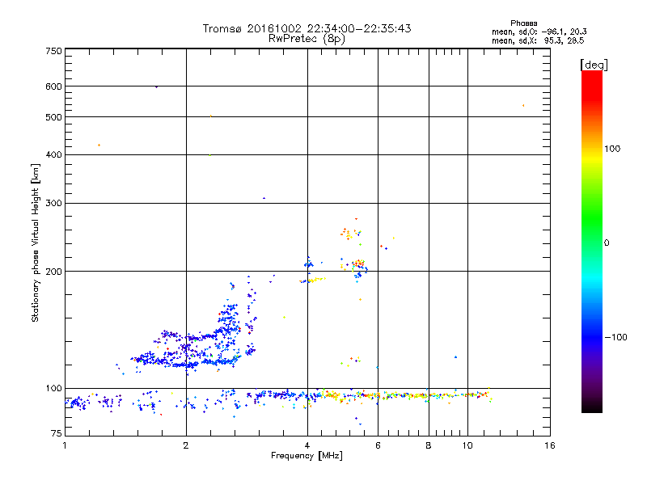The image size is (647, 485).
Task: Click the y-axis tick label '75'
Action: [56, 433]
